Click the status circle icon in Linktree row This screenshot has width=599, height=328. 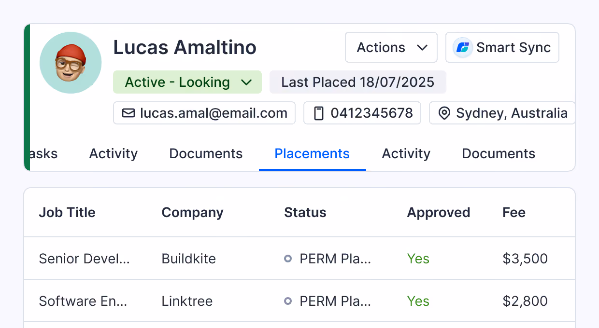point(288,301)
